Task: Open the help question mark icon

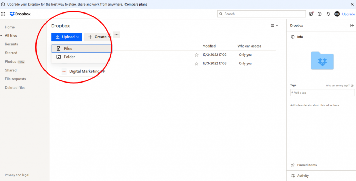Action: [319, 14]
